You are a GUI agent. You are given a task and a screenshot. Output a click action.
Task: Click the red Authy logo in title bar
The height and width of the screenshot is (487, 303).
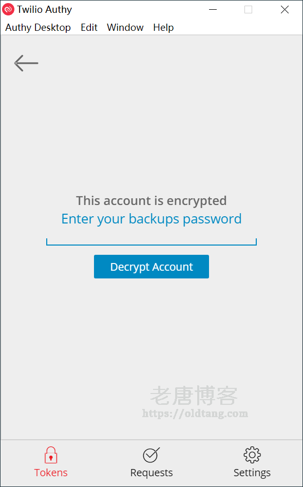[8, 10]
